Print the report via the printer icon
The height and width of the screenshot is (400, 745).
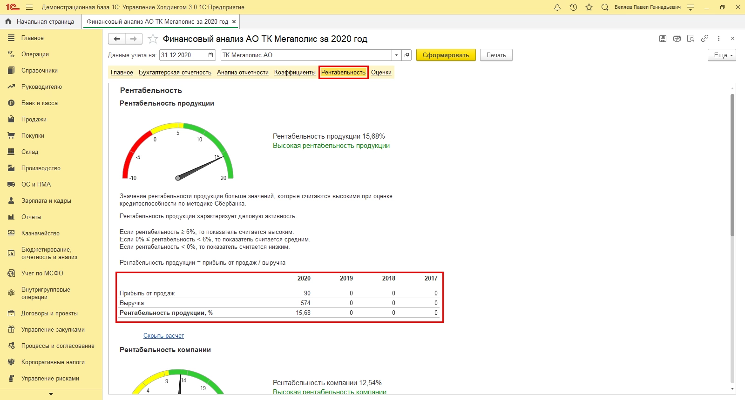pos(677,39)
